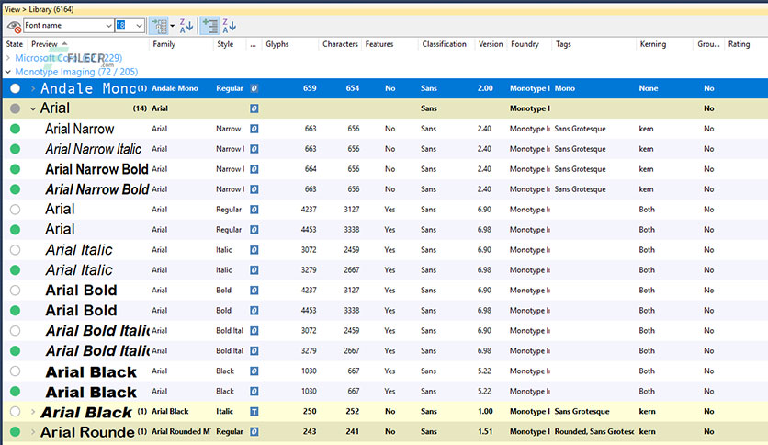Select the Arial Narrow Bold Italic preview text
Screen dimensions: 768x445
click(x=97, y=189)
